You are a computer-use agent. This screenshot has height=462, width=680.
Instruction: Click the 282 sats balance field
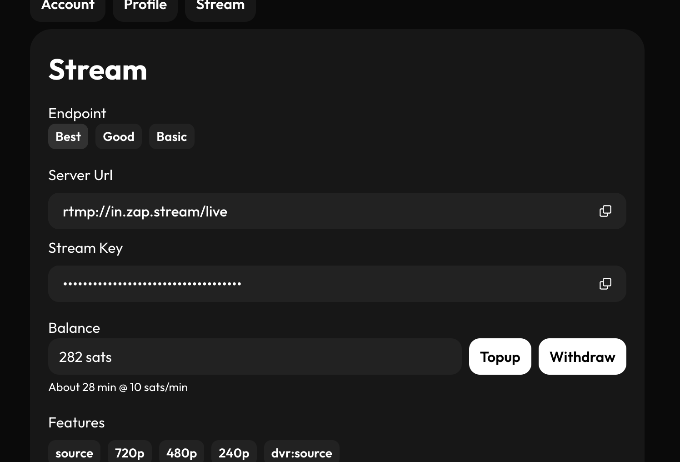click(255, 357)
